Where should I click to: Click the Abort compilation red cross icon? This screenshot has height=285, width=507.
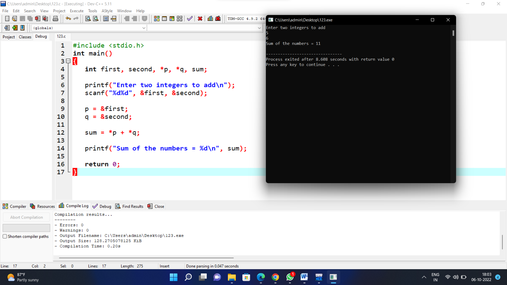[x=200, y=18]
